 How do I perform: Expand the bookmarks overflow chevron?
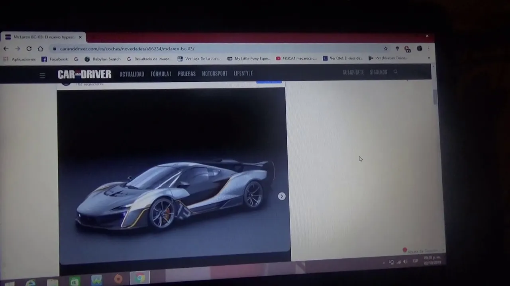429,58
